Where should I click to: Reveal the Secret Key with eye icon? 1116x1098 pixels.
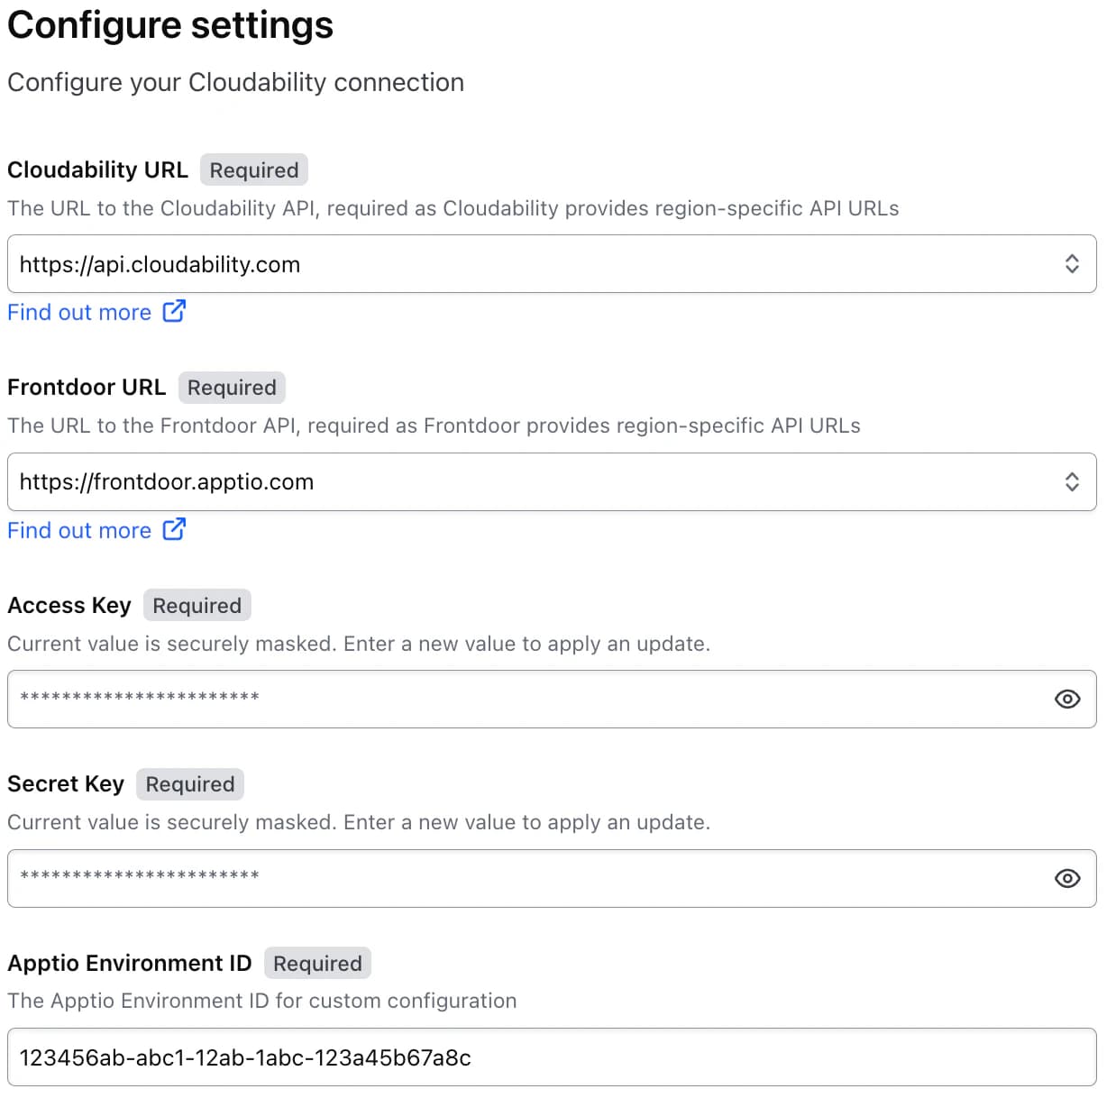pyautogui.click(x=1067, y=879)
